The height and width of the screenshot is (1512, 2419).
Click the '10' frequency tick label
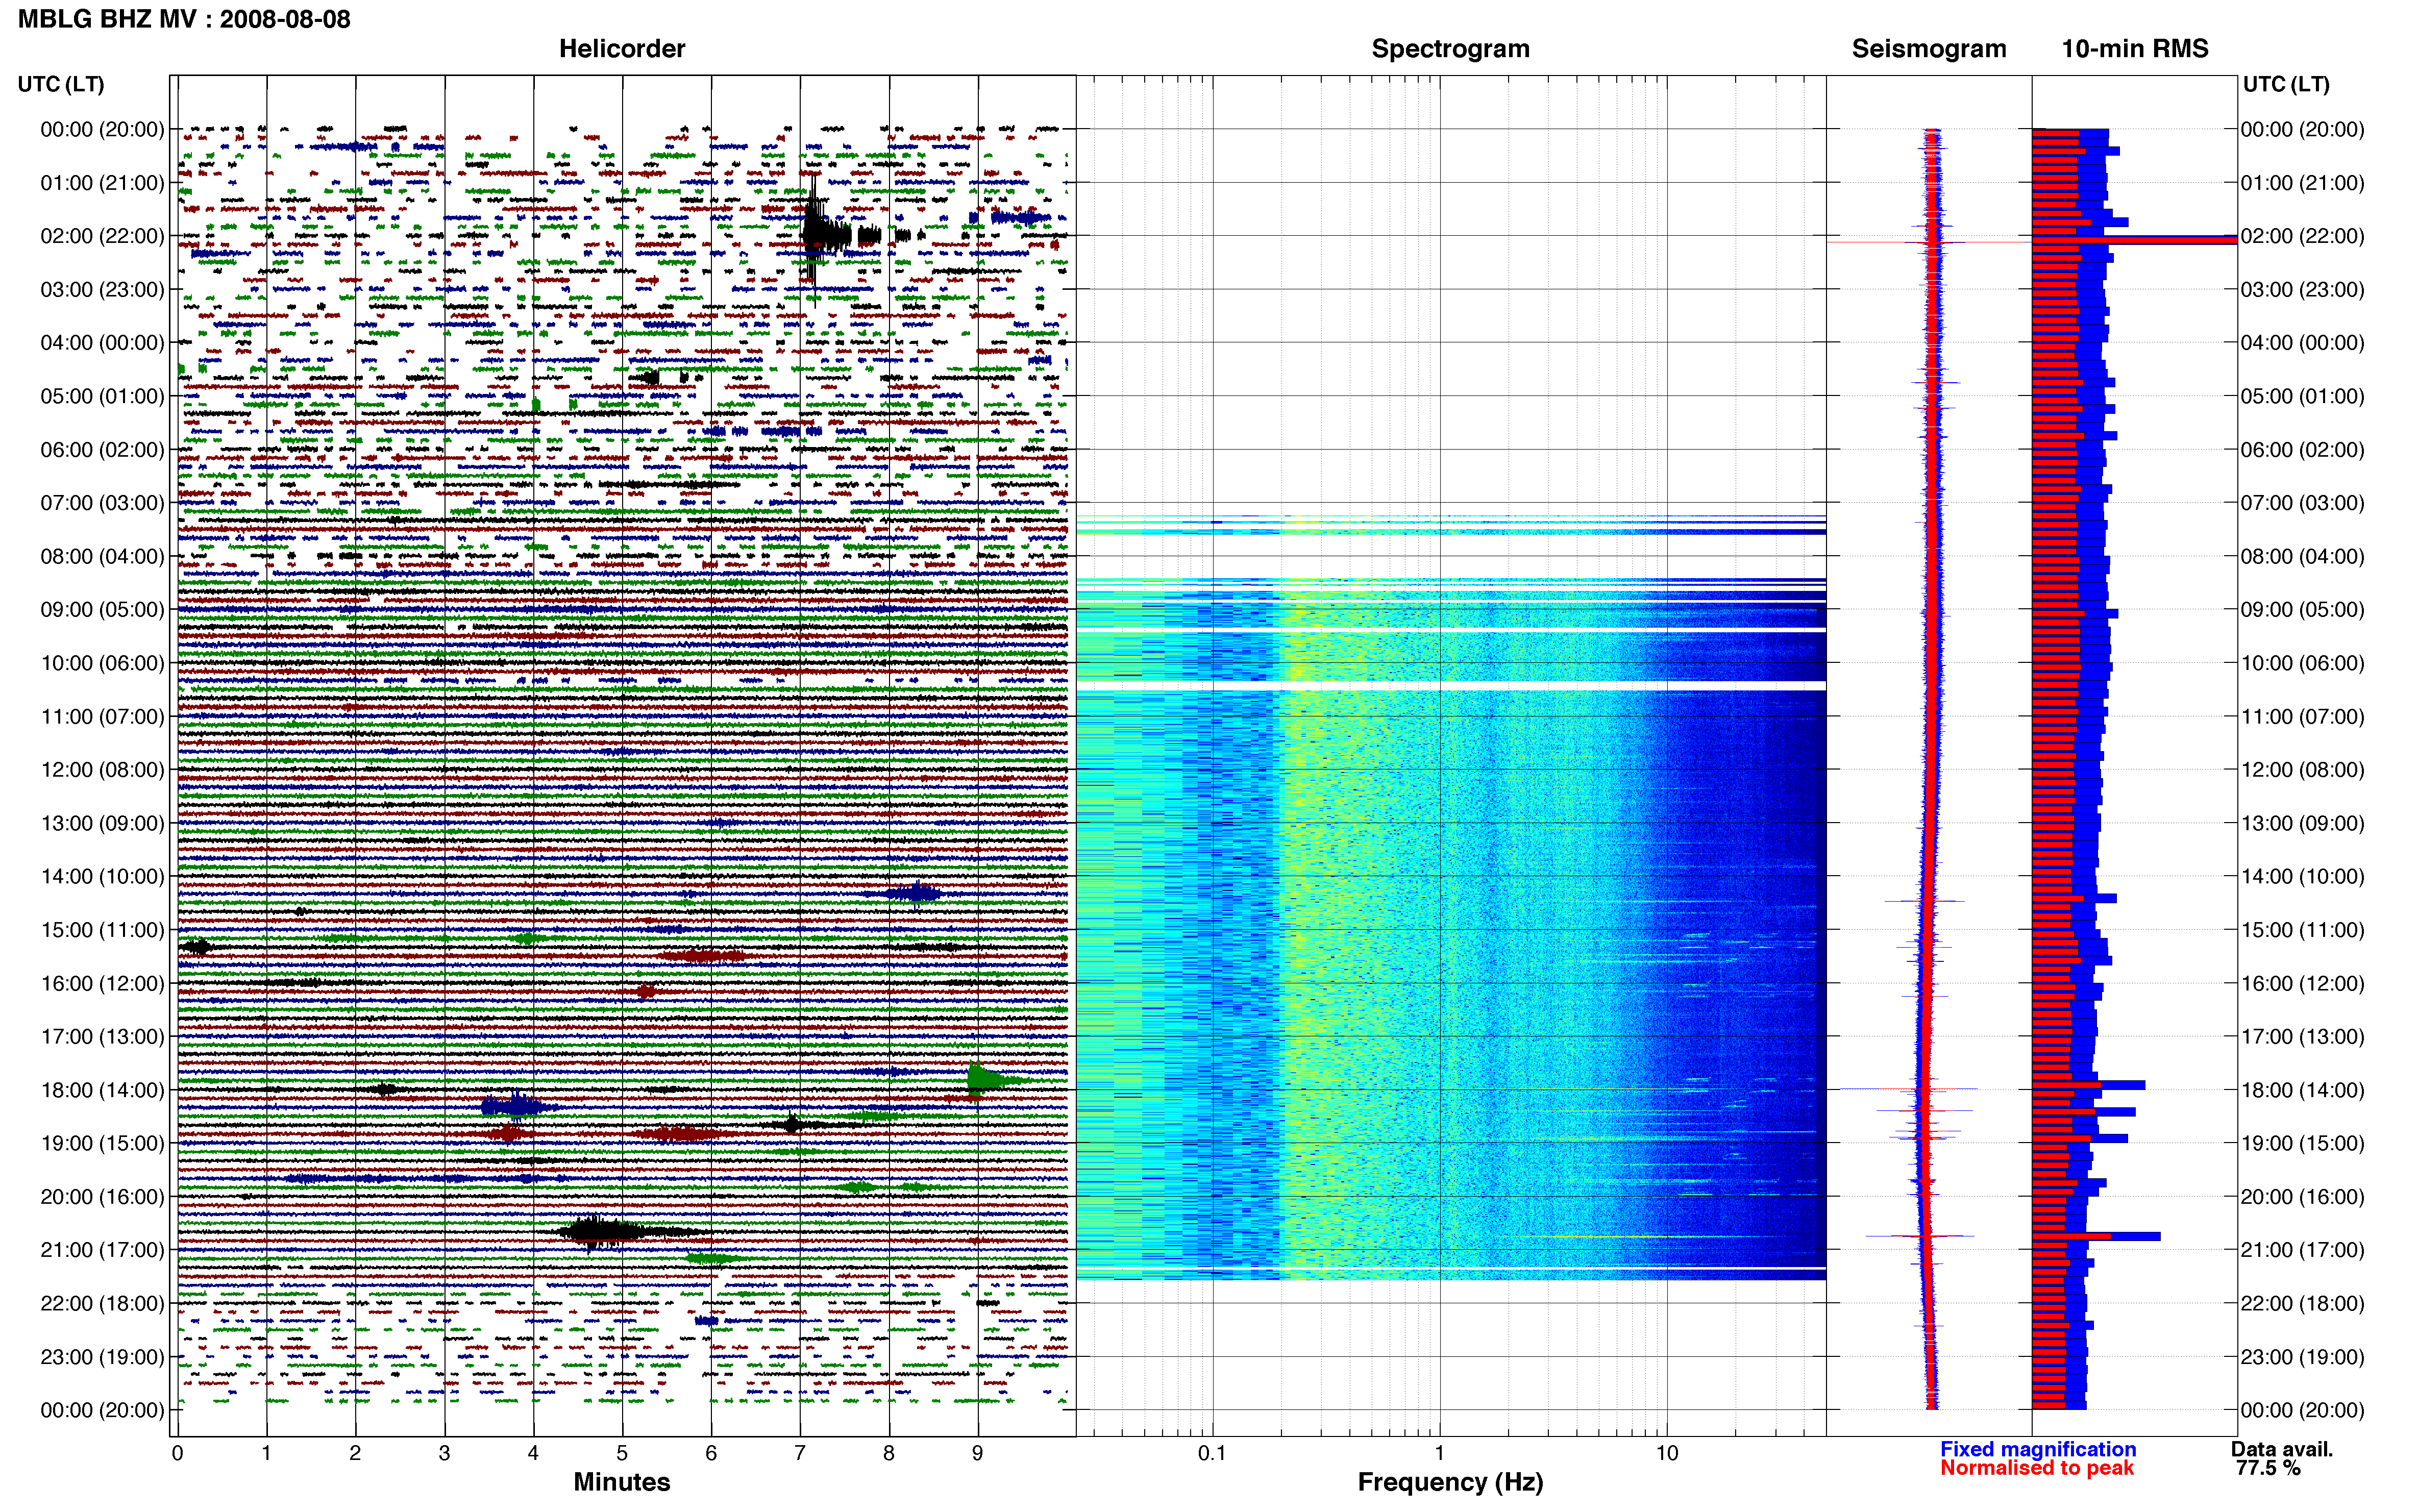1667,1453
